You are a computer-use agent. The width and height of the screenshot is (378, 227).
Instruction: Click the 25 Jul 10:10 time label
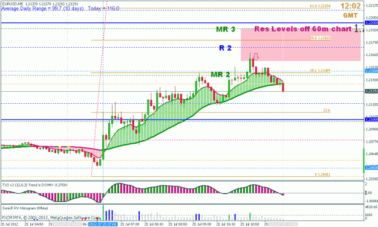[226, 225]
